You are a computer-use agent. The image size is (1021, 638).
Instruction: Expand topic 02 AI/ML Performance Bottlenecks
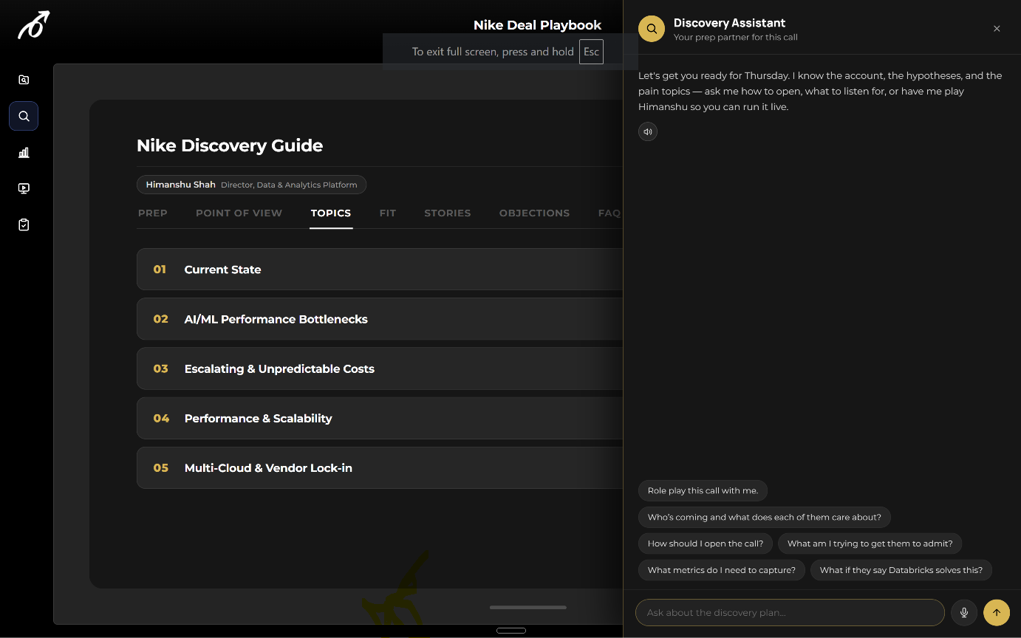(380, 319)
